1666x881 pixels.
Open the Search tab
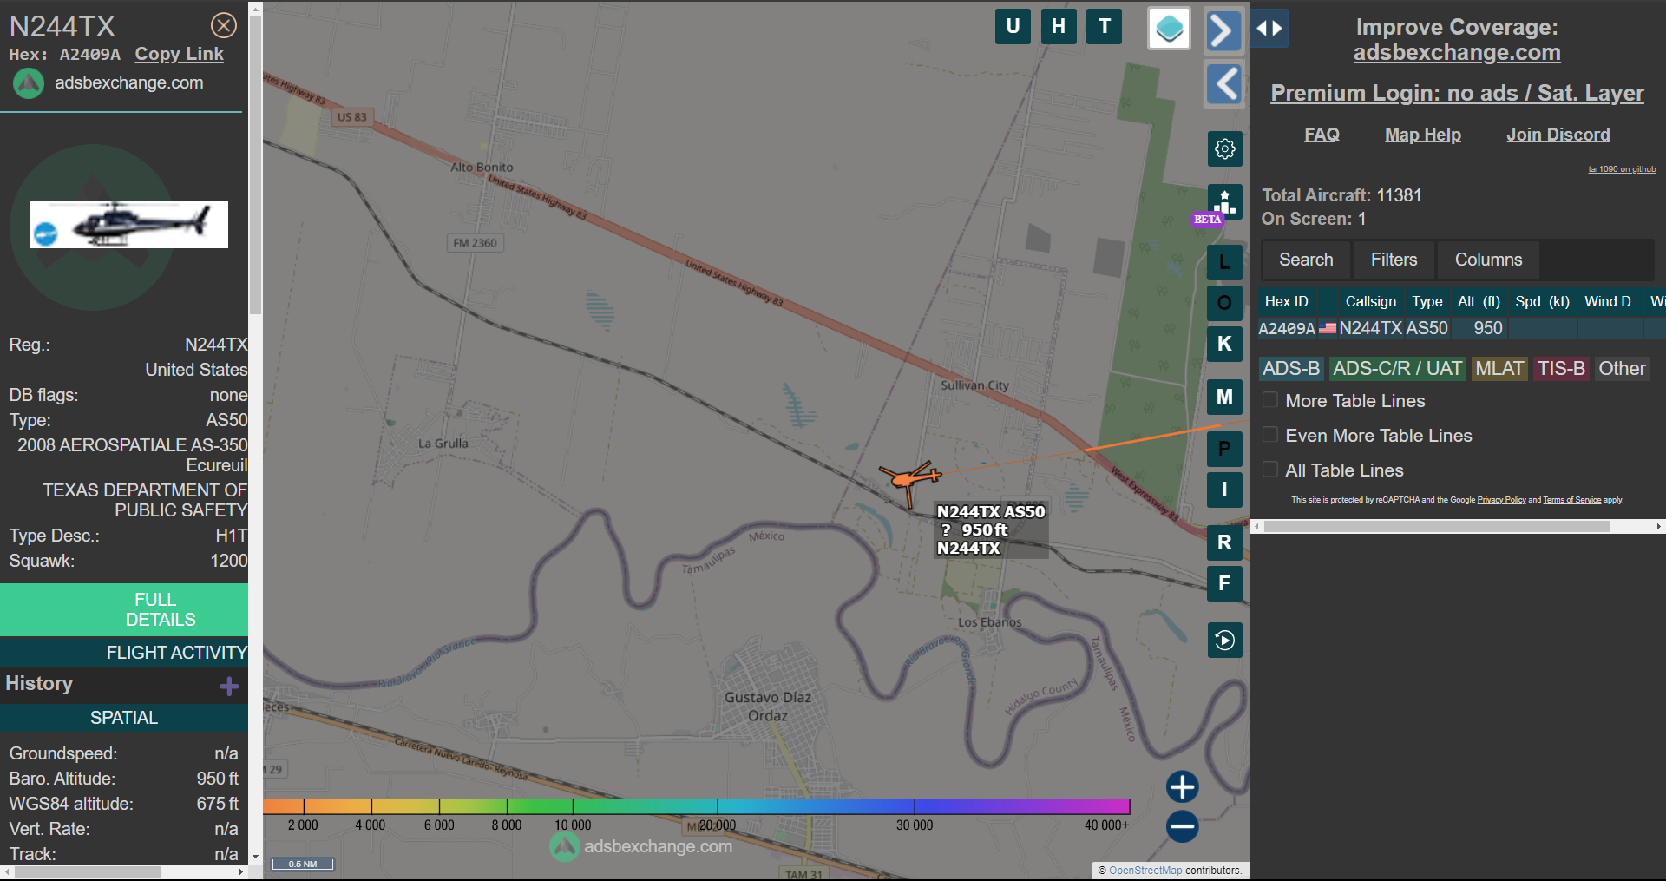pos(1306,260)
